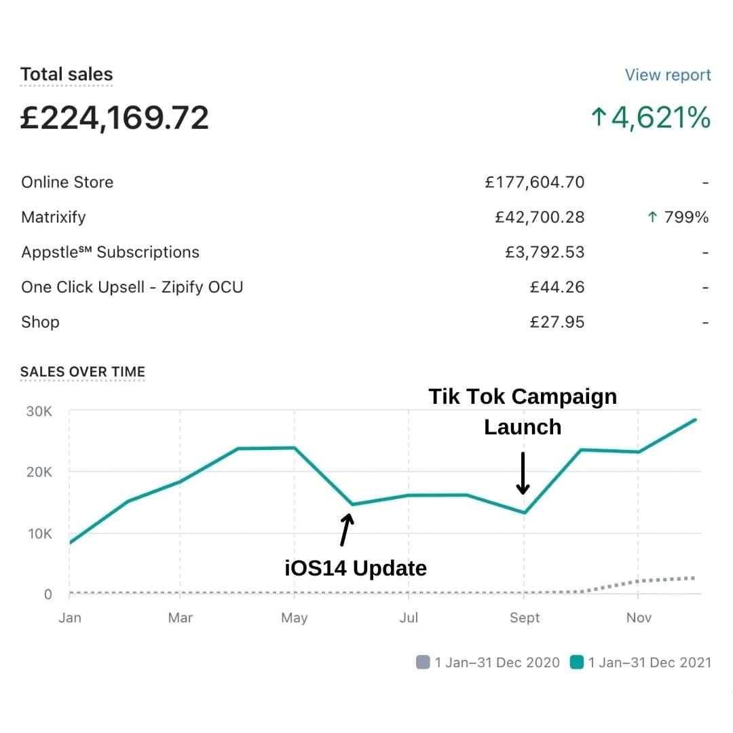Click the Tik Tok Campaign Launch annotation
The width and height of the screenshot is (733, 733).
coord(523,411)
